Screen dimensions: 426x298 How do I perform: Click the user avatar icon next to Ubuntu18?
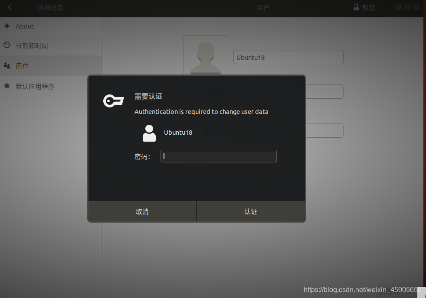[149, 133]
